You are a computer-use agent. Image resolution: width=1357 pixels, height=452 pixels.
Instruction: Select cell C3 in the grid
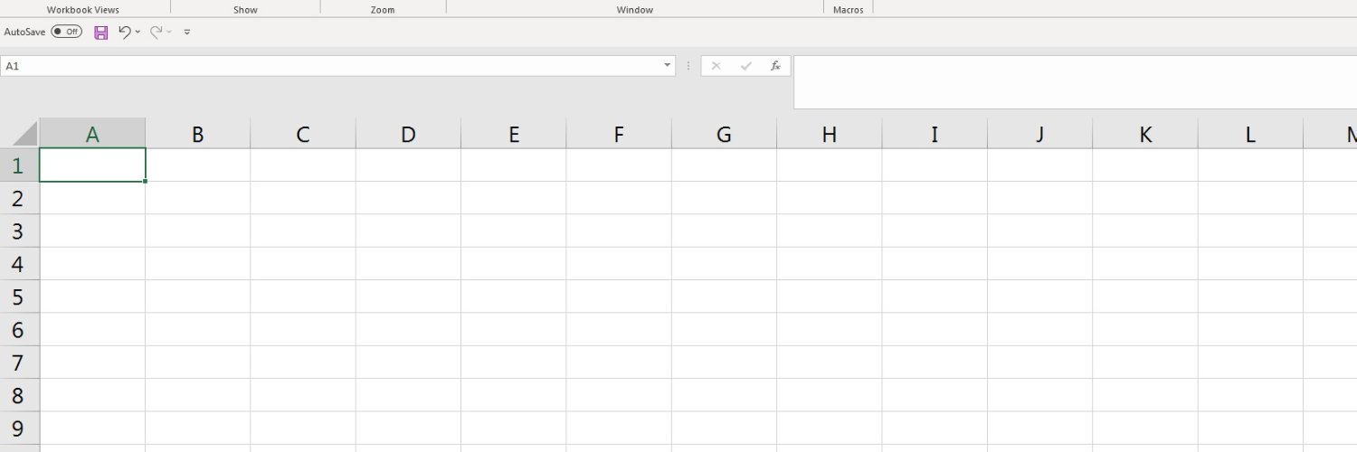pyautogui.click(x=303, y=231)
